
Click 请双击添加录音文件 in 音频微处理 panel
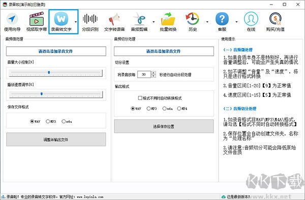point(56,51)
